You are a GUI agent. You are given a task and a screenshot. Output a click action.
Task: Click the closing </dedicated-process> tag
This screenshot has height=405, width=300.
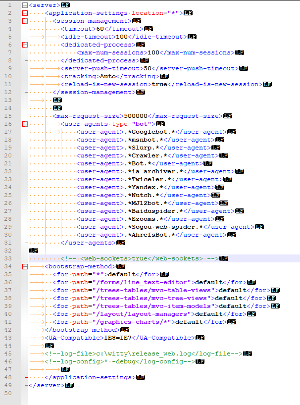pyautogui.click(x=100, y=60)
